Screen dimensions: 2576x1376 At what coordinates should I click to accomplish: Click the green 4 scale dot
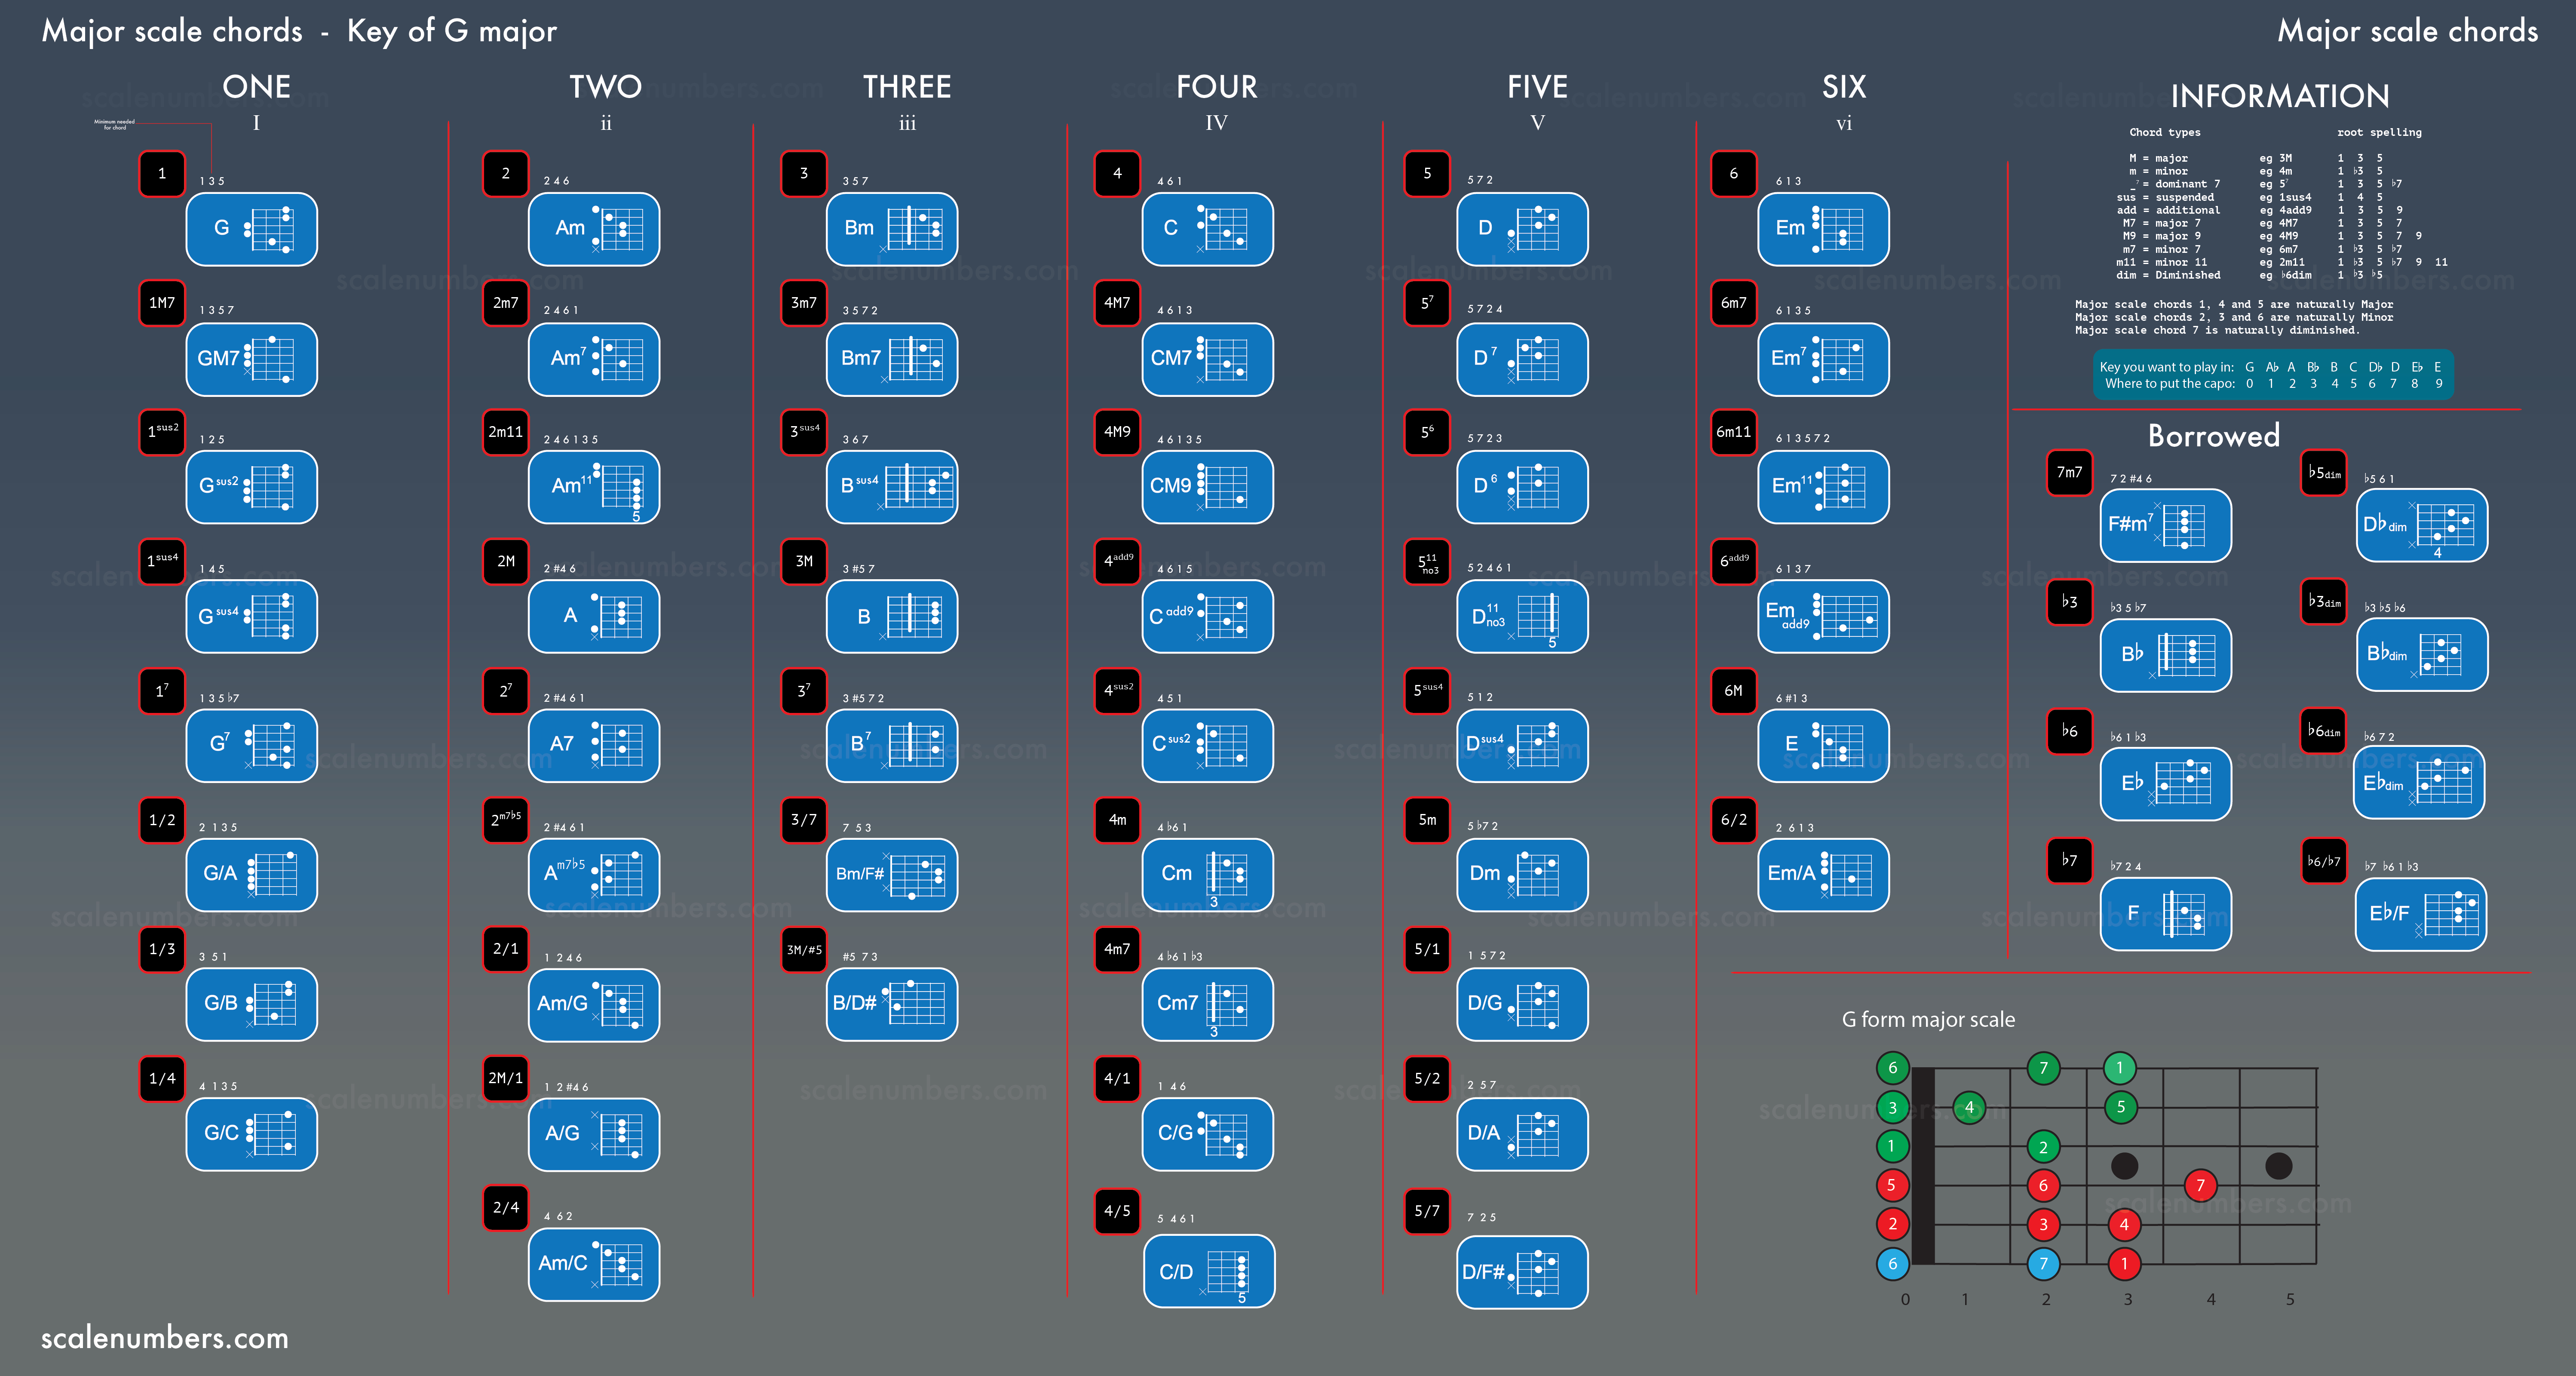tap(1969, 1107)
